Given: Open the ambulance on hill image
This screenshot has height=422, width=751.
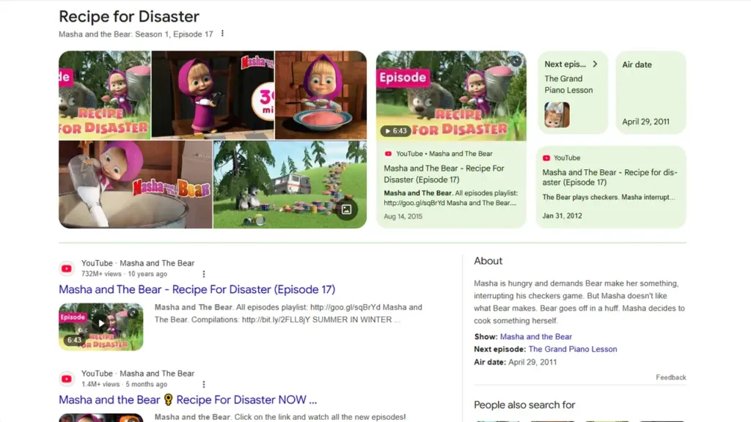Looking at the screenshot, I should (x=290, y=184).
